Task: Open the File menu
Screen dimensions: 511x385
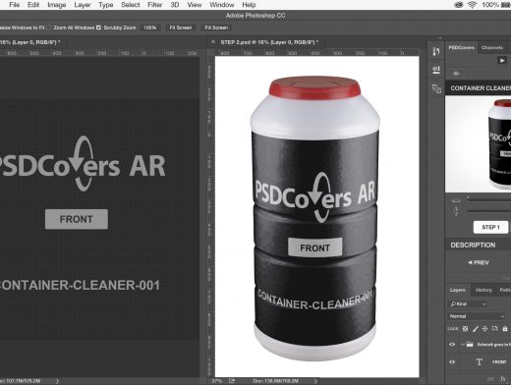Action: [15, 5]
